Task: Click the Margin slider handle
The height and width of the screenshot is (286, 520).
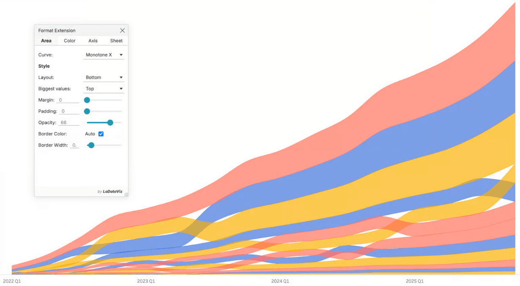Action: [87, 100]
